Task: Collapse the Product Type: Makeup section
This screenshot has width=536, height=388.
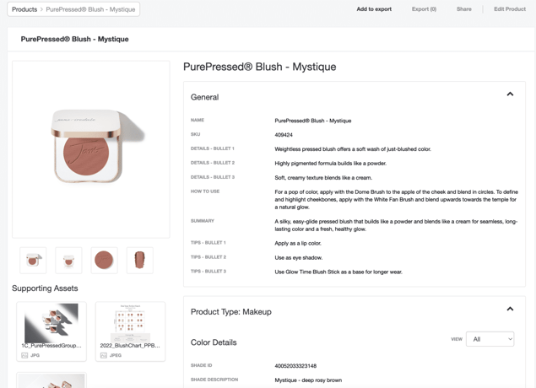Action: click(x=510, y=309)
